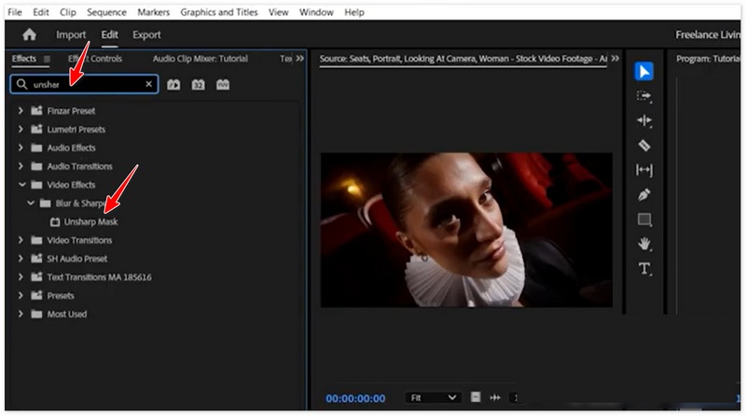Toggle the YUV Effects filter

(x=222, y=84)
